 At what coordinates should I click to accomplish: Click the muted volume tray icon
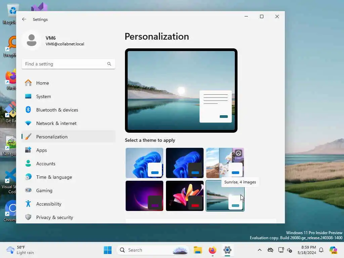click(x=290, y=250)
